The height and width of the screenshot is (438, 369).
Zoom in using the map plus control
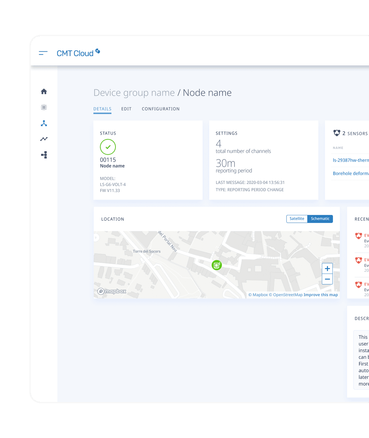tap(327, 268)
